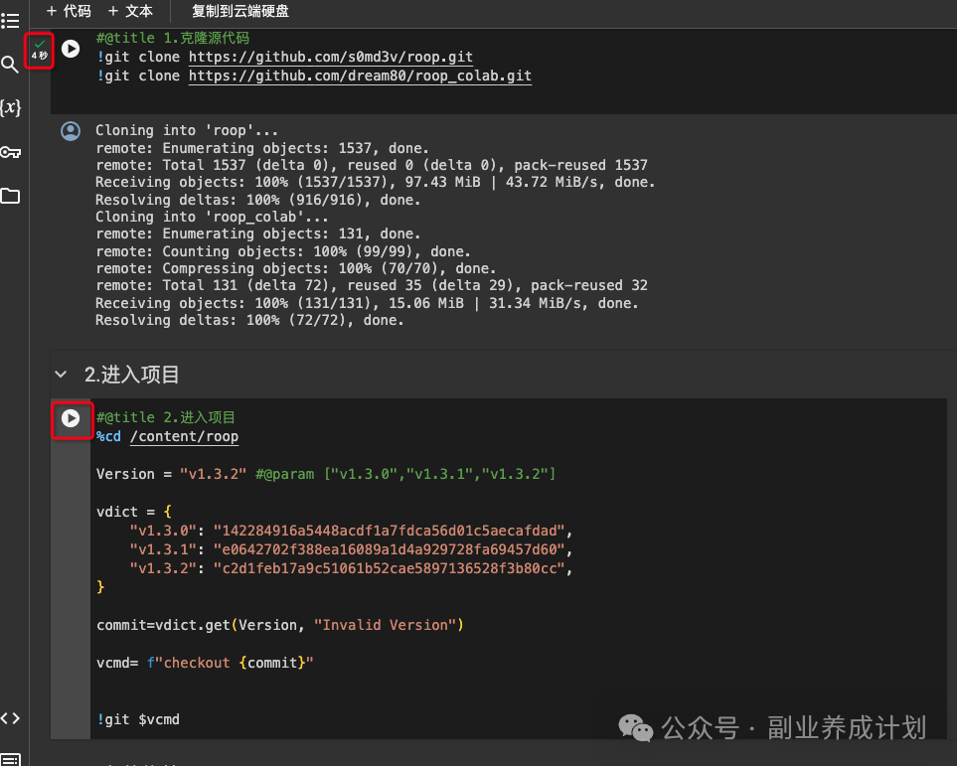
Task: Collapse the 2.进入项目 section chevron
Action: click(61, 375)
